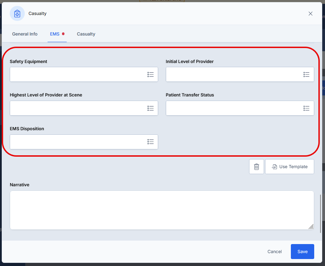Click inside the Safety Equipment field

(x=84, y=75)
